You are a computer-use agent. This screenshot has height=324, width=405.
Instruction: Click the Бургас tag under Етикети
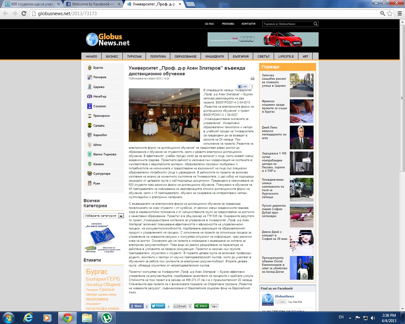[x=97, y=271]
